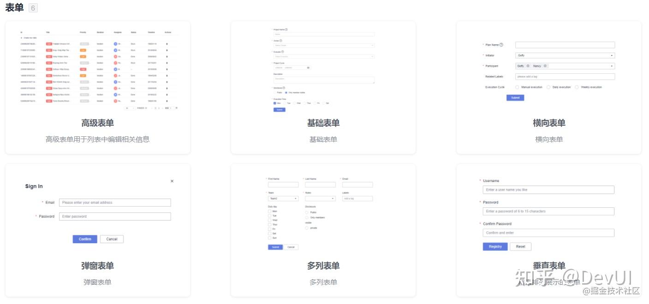The height and width of the screenshot is (304, 649).
Task: Open the Owner select in basic form
Action: click(324, 45)
